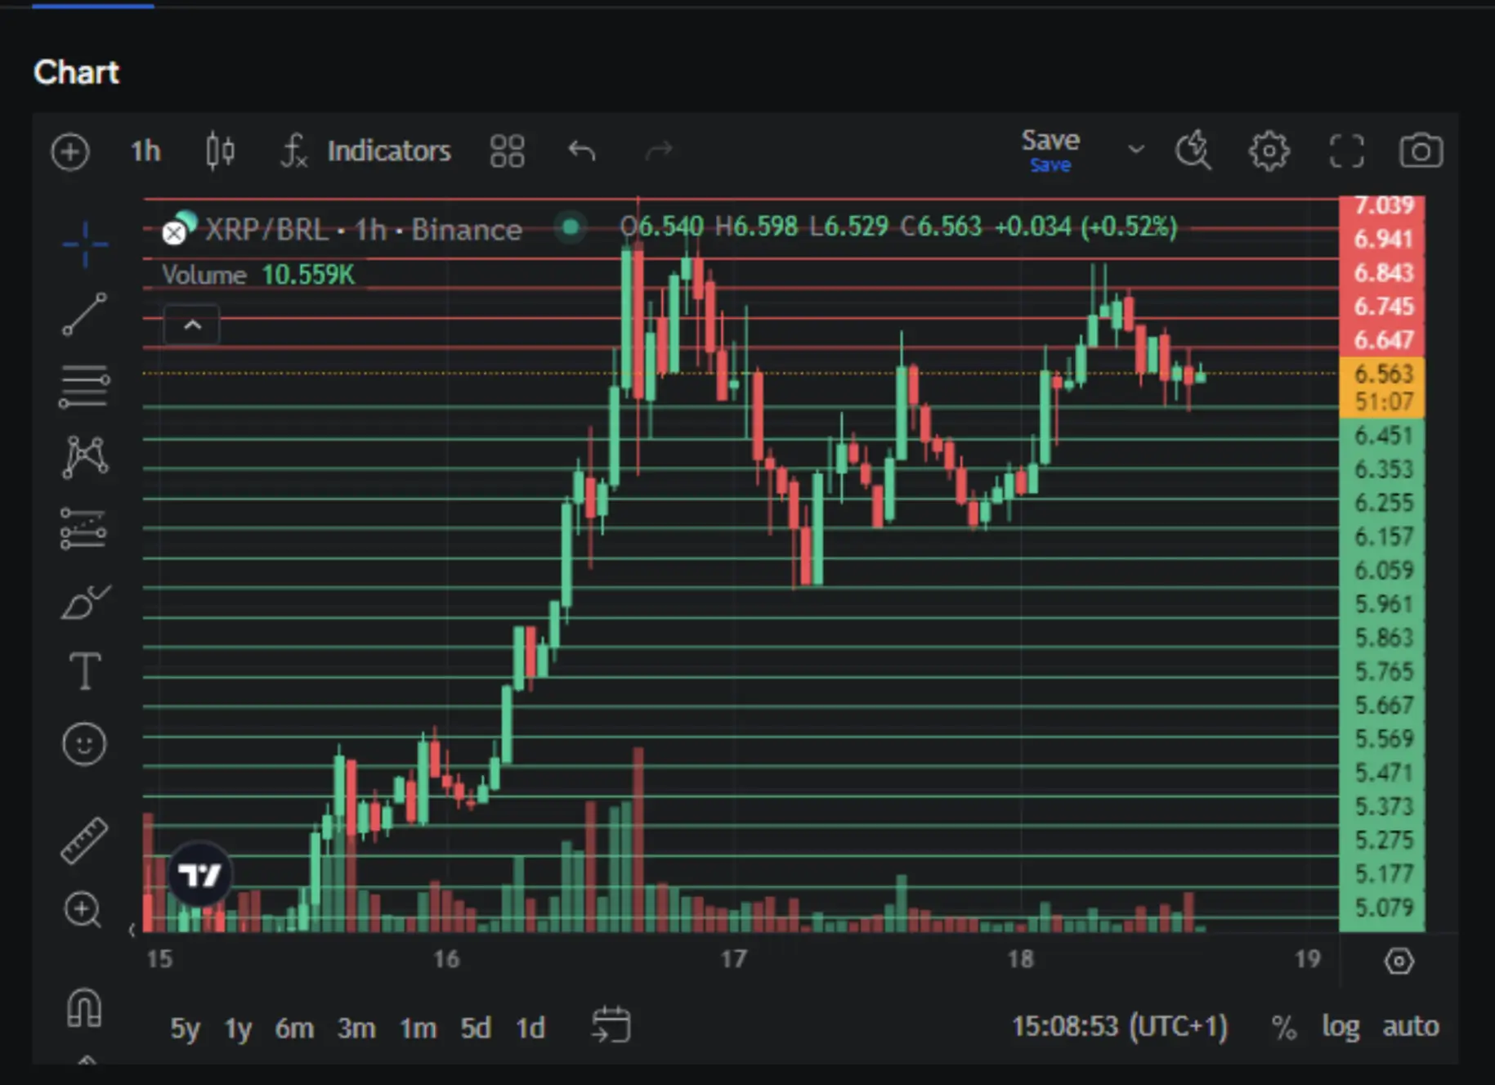The width and height of the screenshot is (1495, 1085).
Task: Take a chart snapshot with the camera icon
Action: click(x=1421, y=150)
